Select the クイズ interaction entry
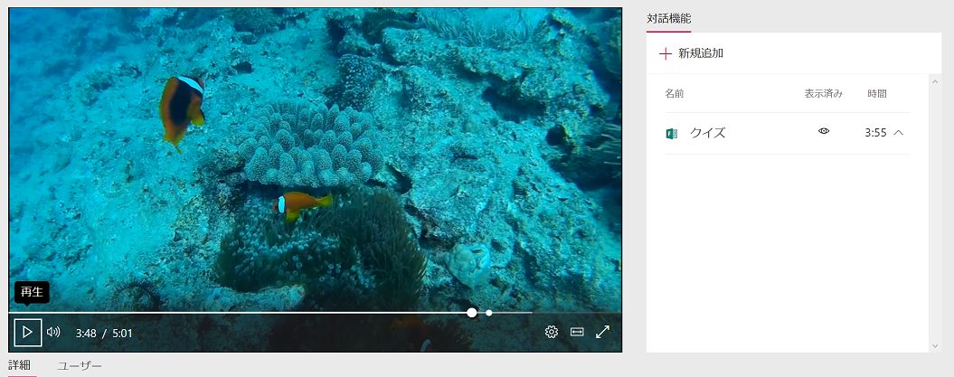The width and height of the screenshot is (954, 377). pos(788,133)
